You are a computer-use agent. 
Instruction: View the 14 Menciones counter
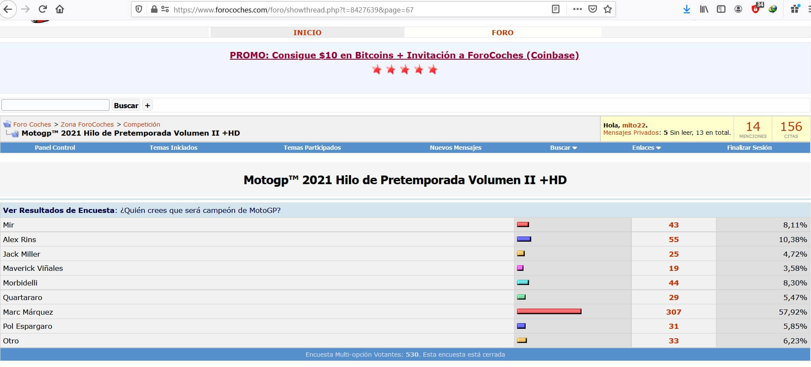click(753, 129)
